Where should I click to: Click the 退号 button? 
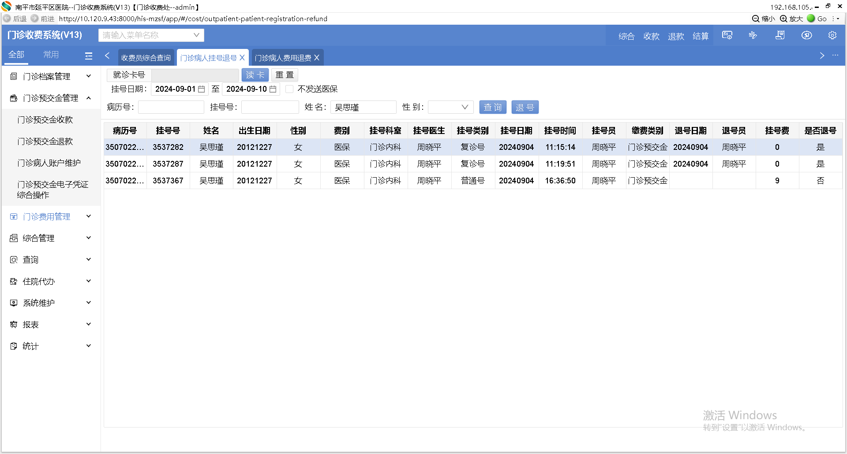coord(525,107)
